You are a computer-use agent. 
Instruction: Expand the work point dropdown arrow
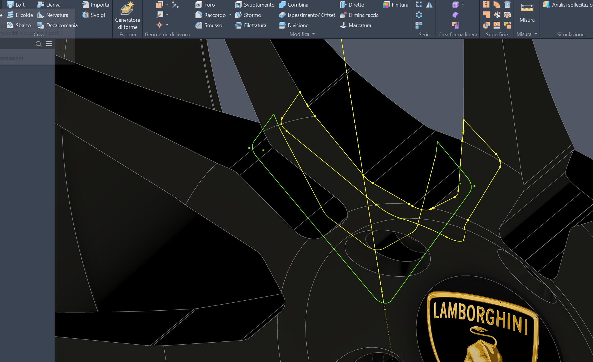(x=167, y=25)
